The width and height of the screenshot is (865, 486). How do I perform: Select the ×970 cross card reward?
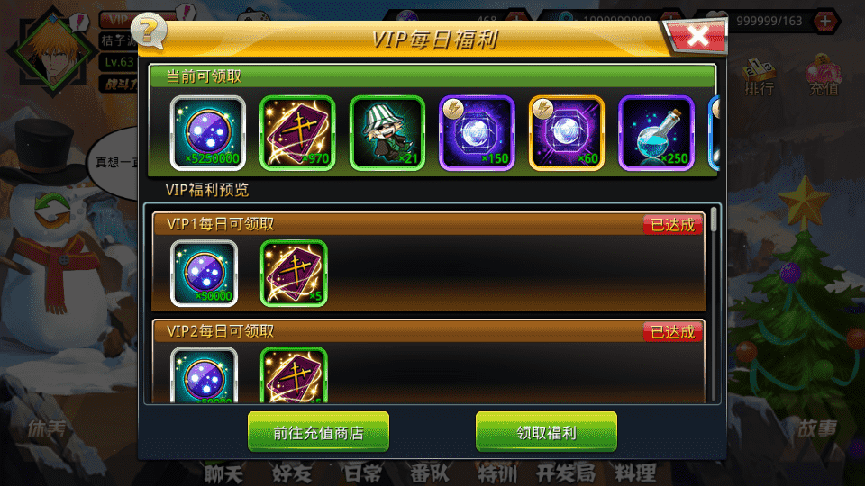point(297,133)
